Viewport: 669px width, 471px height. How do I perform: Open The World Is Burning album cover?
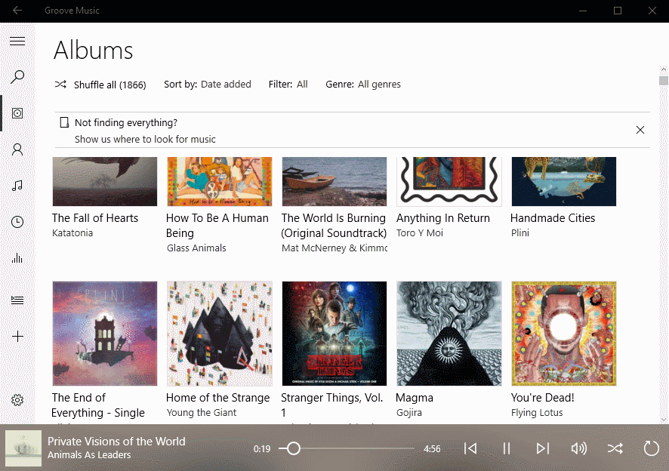tap(334, 181)
